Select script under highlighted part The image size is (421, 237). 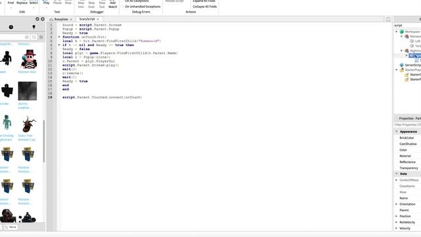pos(418,61)
